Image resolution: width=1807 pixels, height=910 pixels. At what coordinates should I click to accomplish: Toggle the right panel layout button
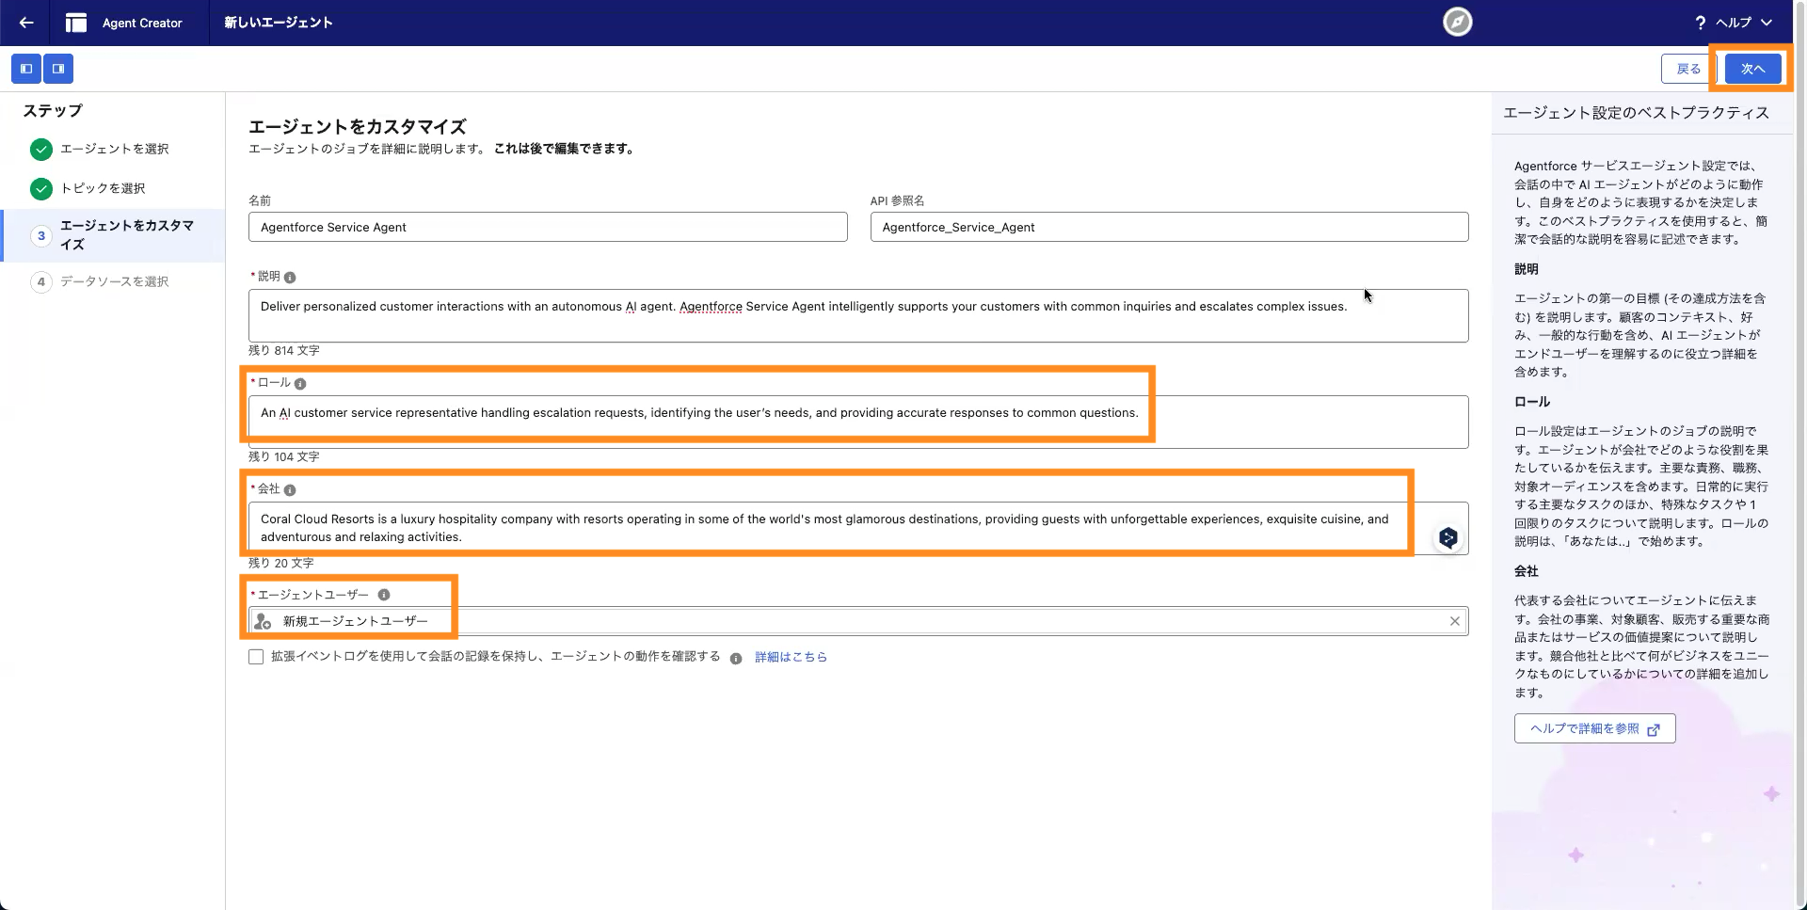[x=58, y=69]
